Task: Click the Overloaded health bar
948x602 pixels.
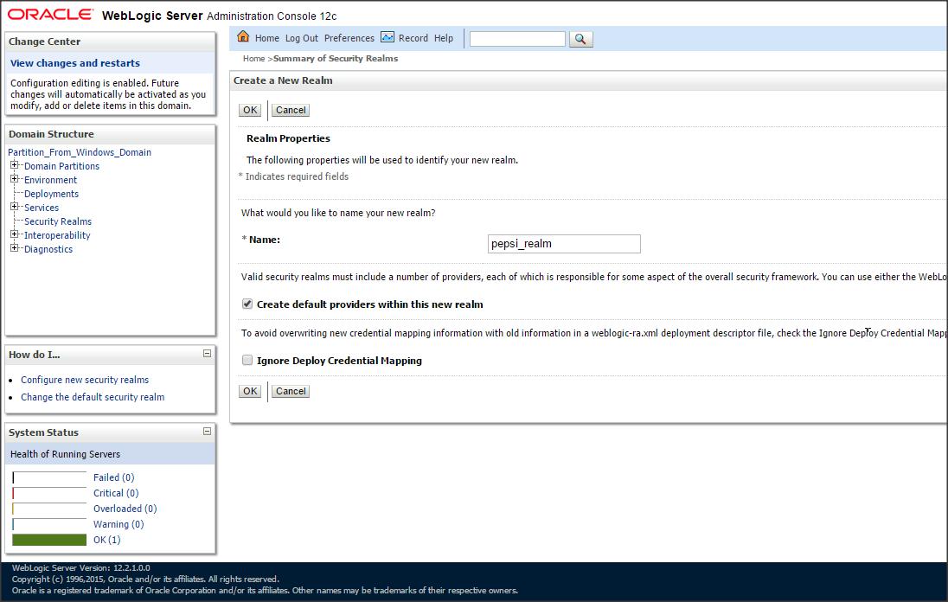Action: [x=49, y=509]
